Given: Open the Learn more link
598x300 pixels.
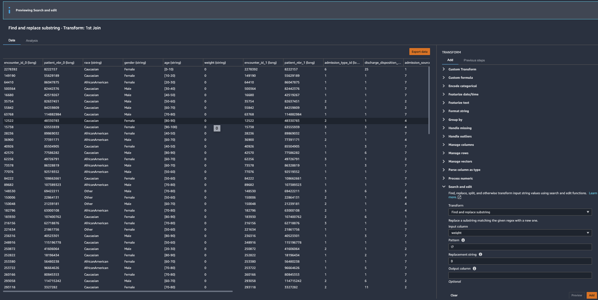Looking at the screenshot, I should pyautogui.click(x=593, y=193).
